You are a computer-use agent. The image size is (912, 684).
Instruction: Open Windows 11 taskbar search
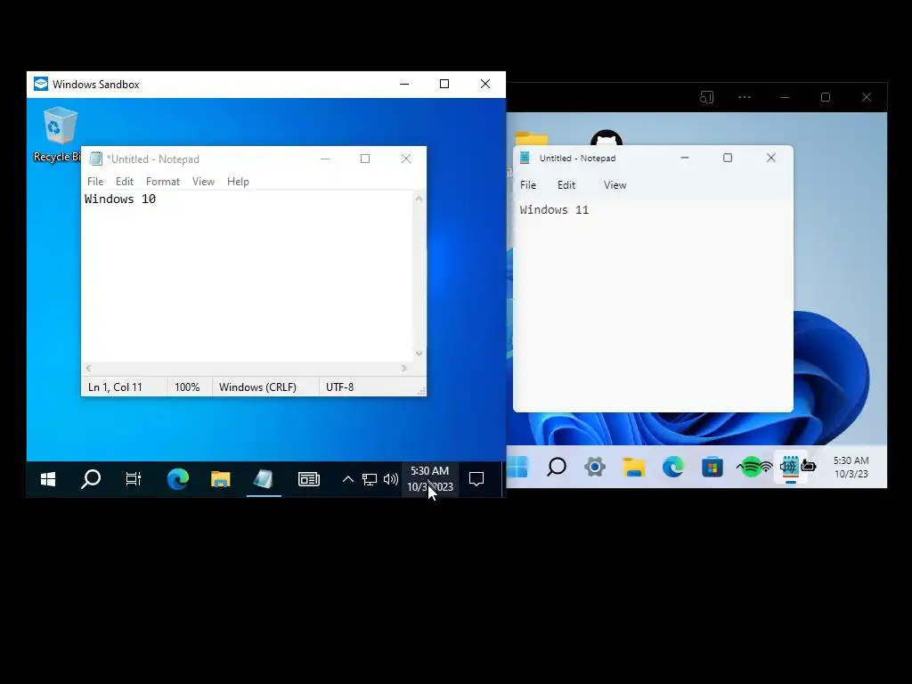point(557,467)
